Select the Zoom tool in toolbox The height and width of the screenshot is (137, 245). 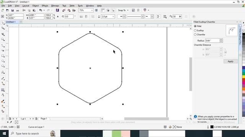(x=3, y=39)
